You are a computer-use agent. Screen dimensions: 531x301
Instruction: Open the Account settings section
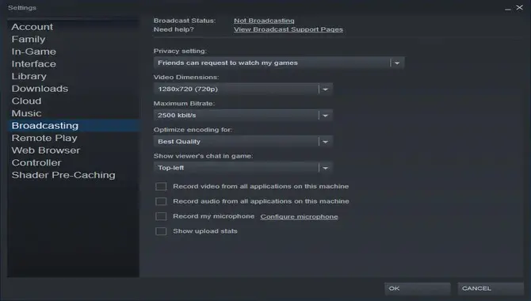(32, 27)
